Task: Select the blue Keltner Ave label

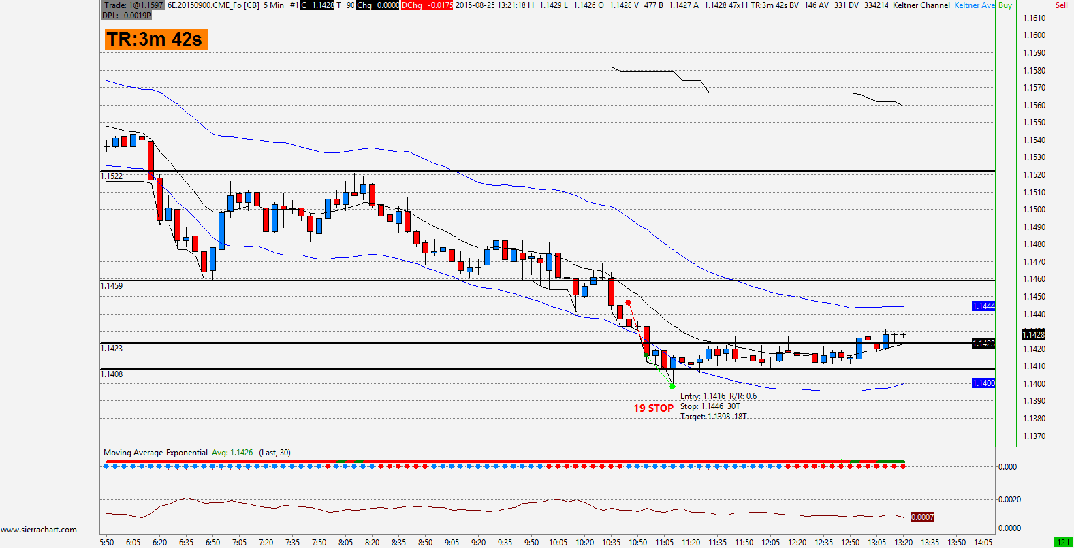Action: (975, 5)
